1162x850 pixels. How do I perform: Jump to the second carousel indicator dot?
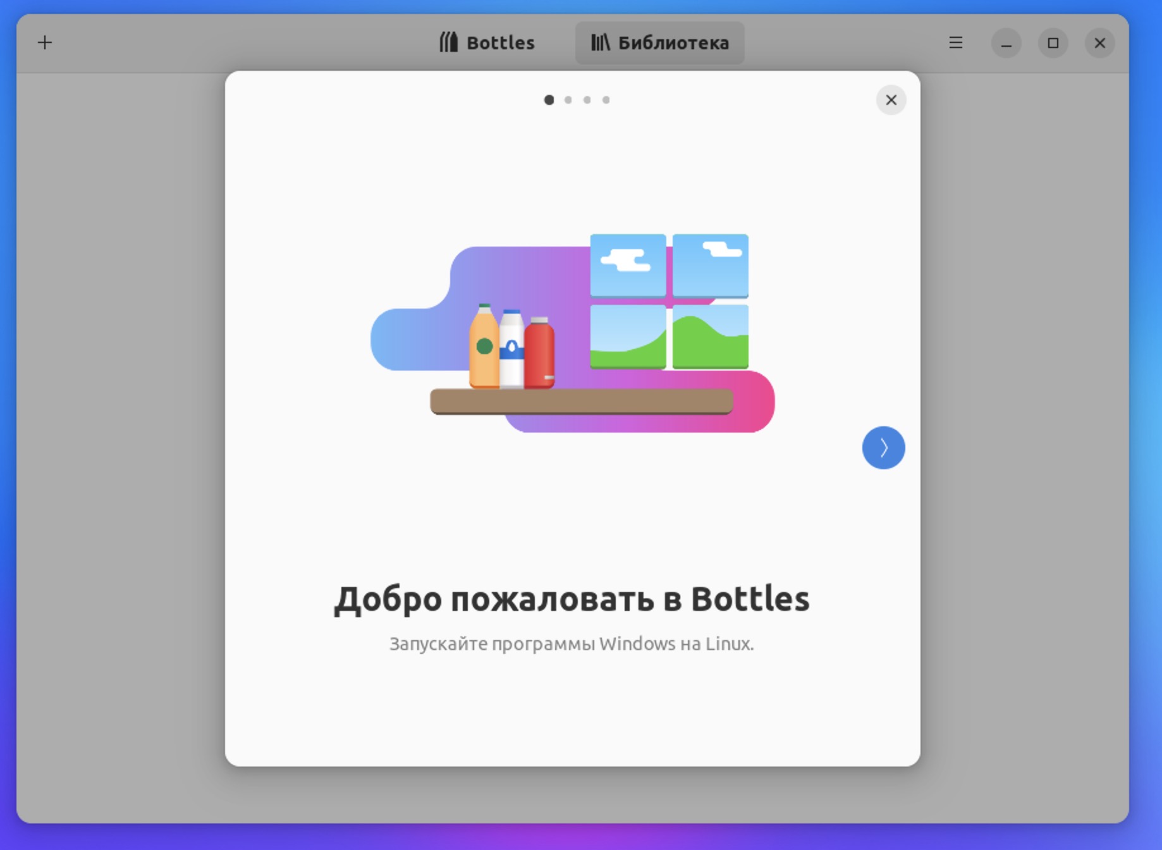[x=568, y=100]
